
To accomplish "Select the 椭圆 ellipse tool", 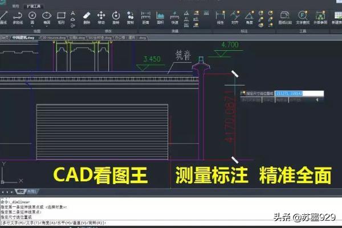I will [47, 18].
